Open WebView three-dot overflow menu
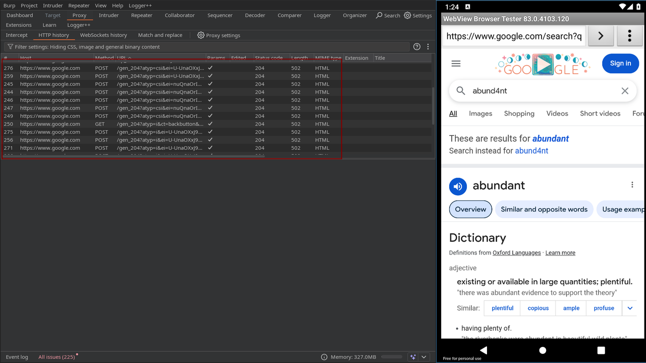 pyautogui.click(x=629, y=36)
